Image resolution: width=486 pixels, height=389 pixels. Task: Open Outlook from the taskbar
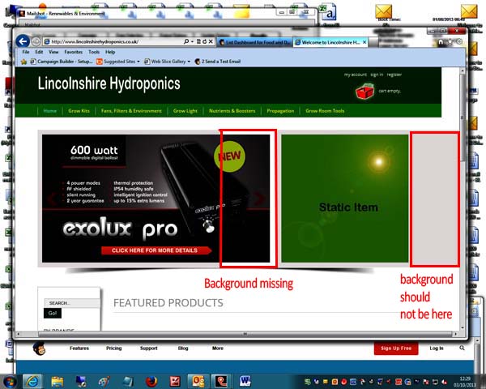(x=198, y=382)
